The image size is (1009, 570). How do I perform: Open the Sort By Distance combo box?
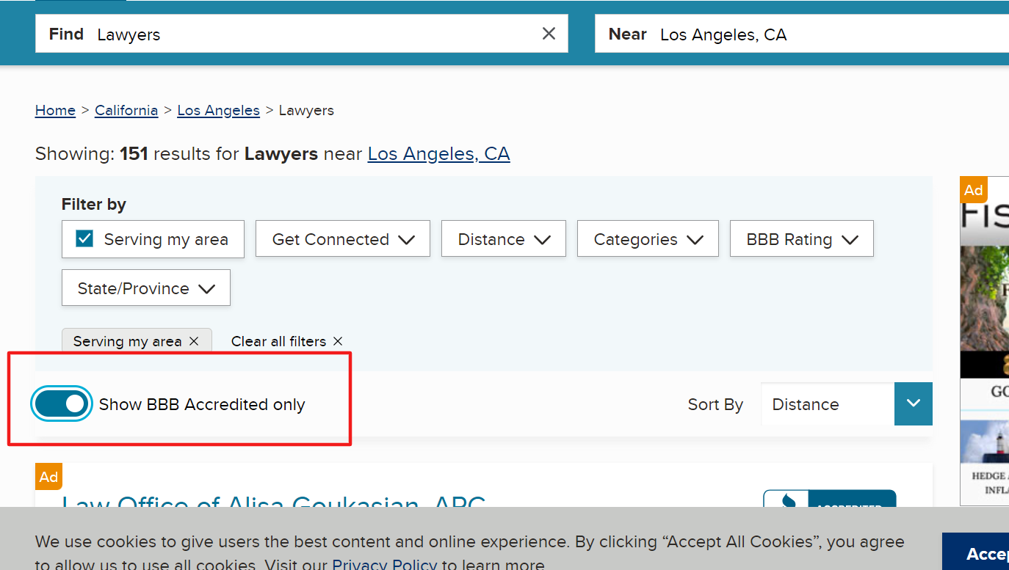click(x=847, y=404)
